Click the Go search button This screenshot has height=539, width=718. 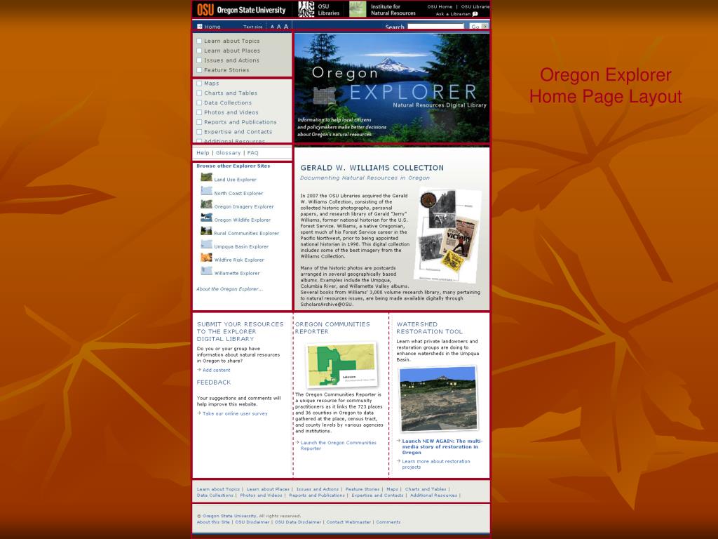coord(479,27)
